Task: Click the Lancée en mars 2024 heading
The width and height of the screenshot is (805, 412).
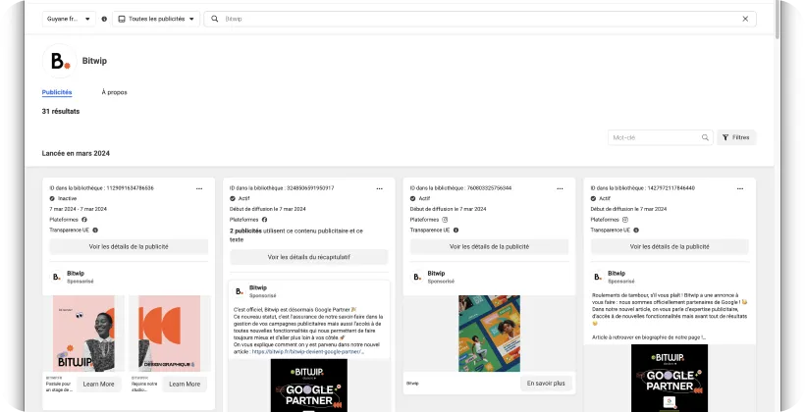Action: (x=76, y=153)
